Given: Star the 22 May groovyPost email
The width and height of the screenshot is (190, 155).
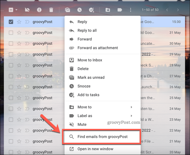Looking at the screenshot, I should tap(19, 131).
